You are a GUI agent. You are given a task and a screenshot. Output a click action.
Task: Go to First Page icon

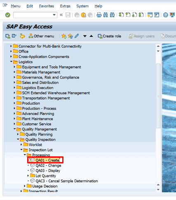tap(121, 15)
